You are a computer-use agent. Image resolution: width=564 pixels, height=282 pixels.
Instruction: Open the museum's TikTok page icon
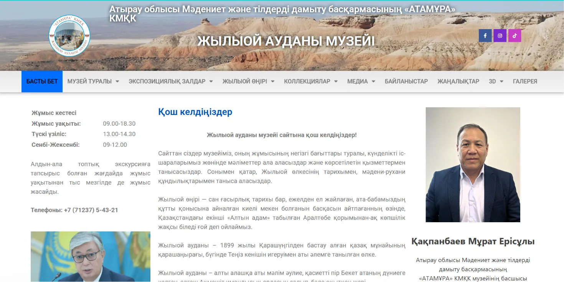coord(515,36)
